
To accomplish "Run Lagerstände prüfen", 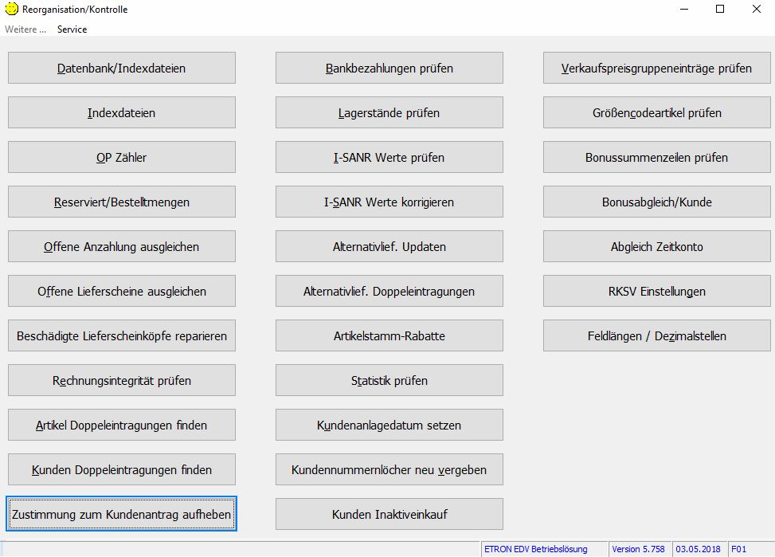I will 389,113.
